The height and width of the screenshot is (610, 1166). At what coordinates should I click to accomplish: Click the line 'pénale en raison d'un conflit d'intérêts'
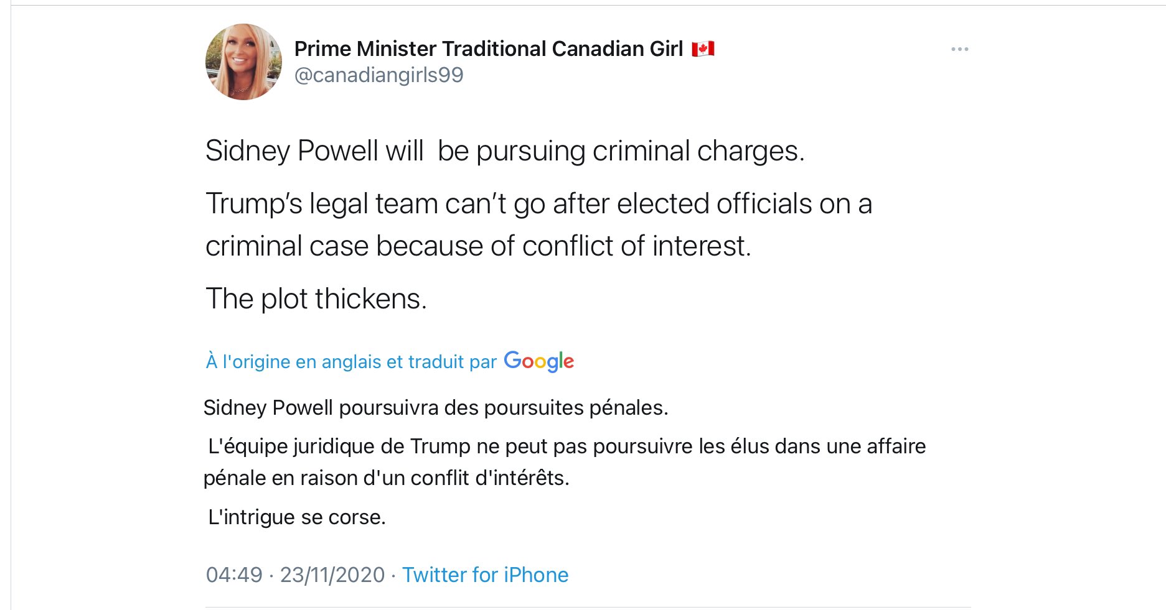[386, 478]
